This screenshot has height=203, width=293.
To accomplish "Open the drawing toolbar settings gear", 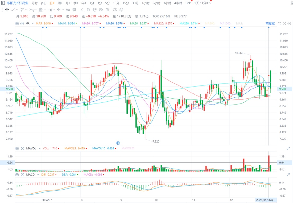I will point(121,10).
